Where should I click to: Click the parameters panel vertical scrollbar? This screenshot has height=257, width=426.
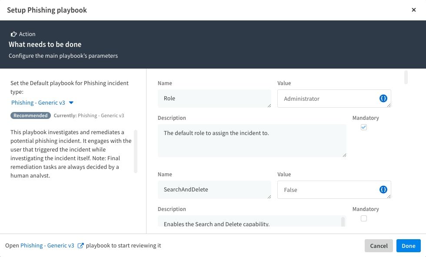click(406, 77)
